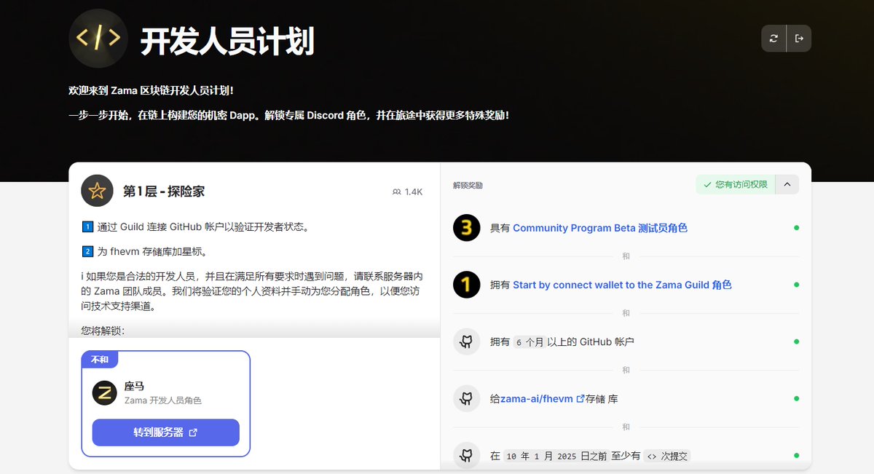The height and width of the screenshot is (474, 874).
Task: Click green status dot beside GitHub 帐户 requirement
Action: (x=796, y=341)
